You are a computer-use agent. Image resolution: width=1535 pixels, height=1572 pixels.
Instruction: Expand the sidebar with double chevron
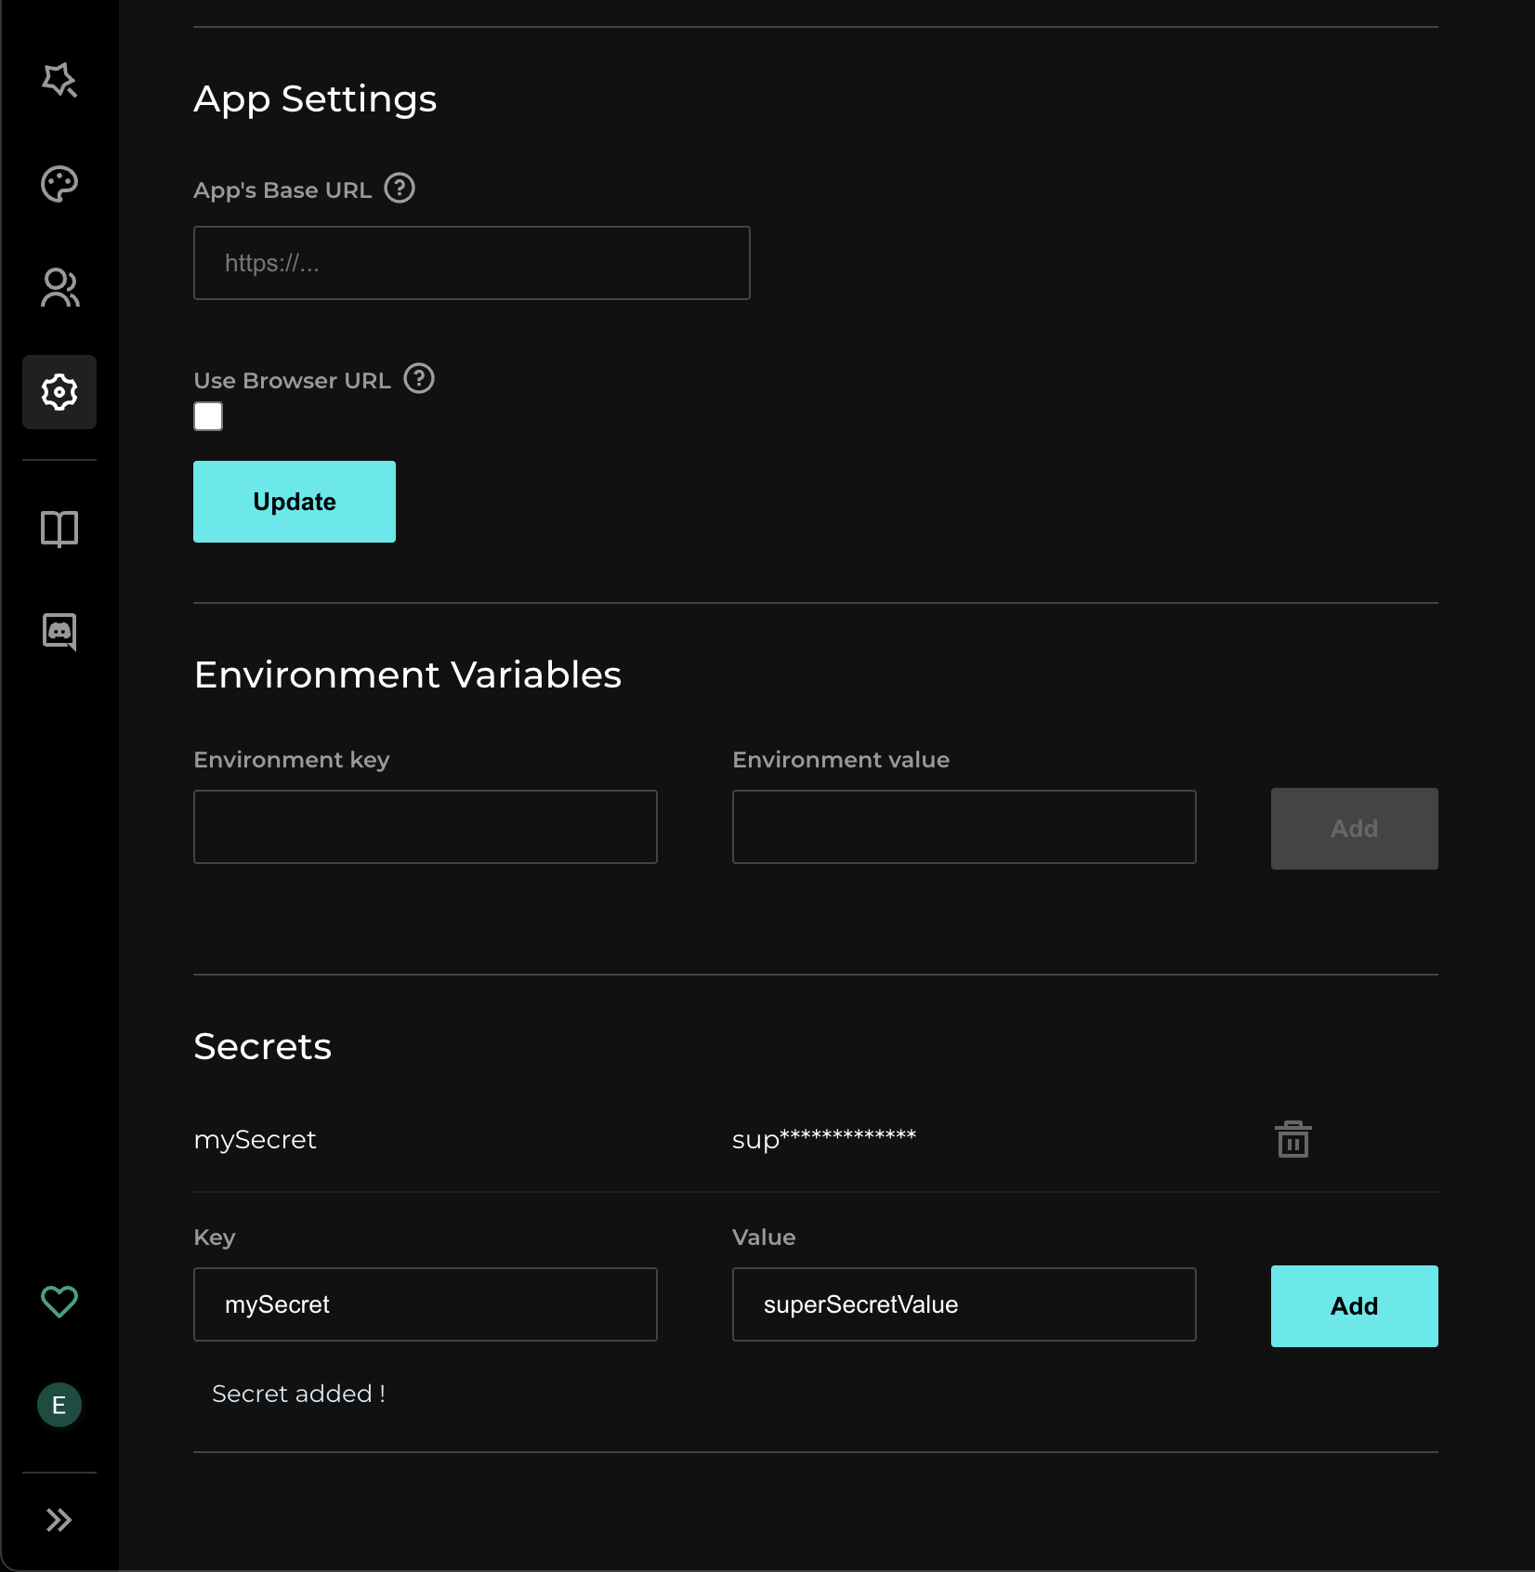tap(59, 1520)
